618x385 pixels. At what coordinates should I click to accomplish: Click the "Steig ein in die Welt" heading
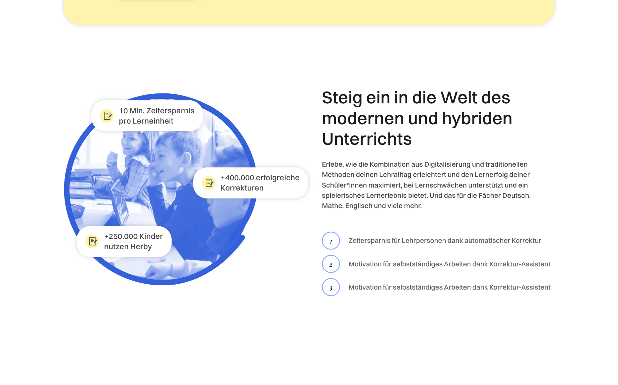click(416, 98)
